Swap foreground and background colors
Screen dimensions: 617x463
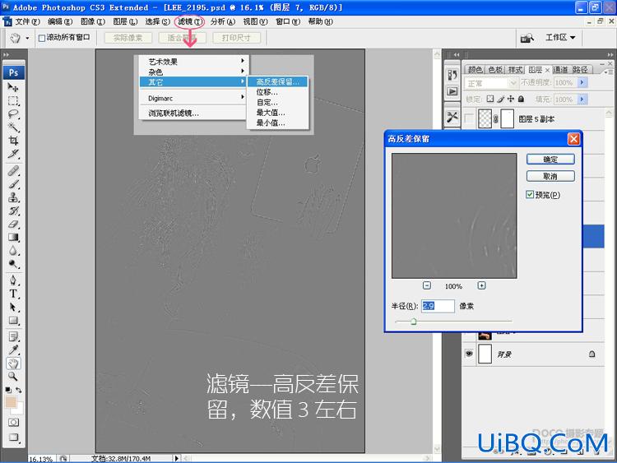(x=19, y=390)
